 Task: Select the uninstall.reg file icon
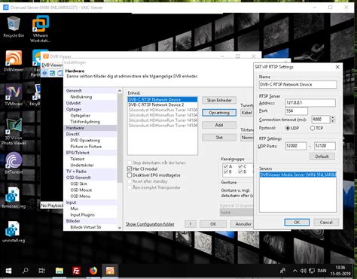click(x=14, y=232)
